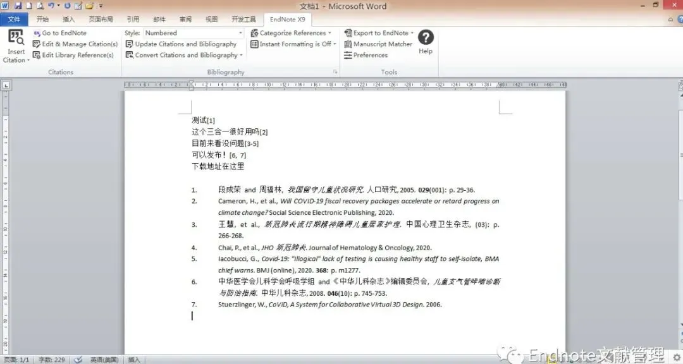Open the Bibliography dialog launcher

335,72
